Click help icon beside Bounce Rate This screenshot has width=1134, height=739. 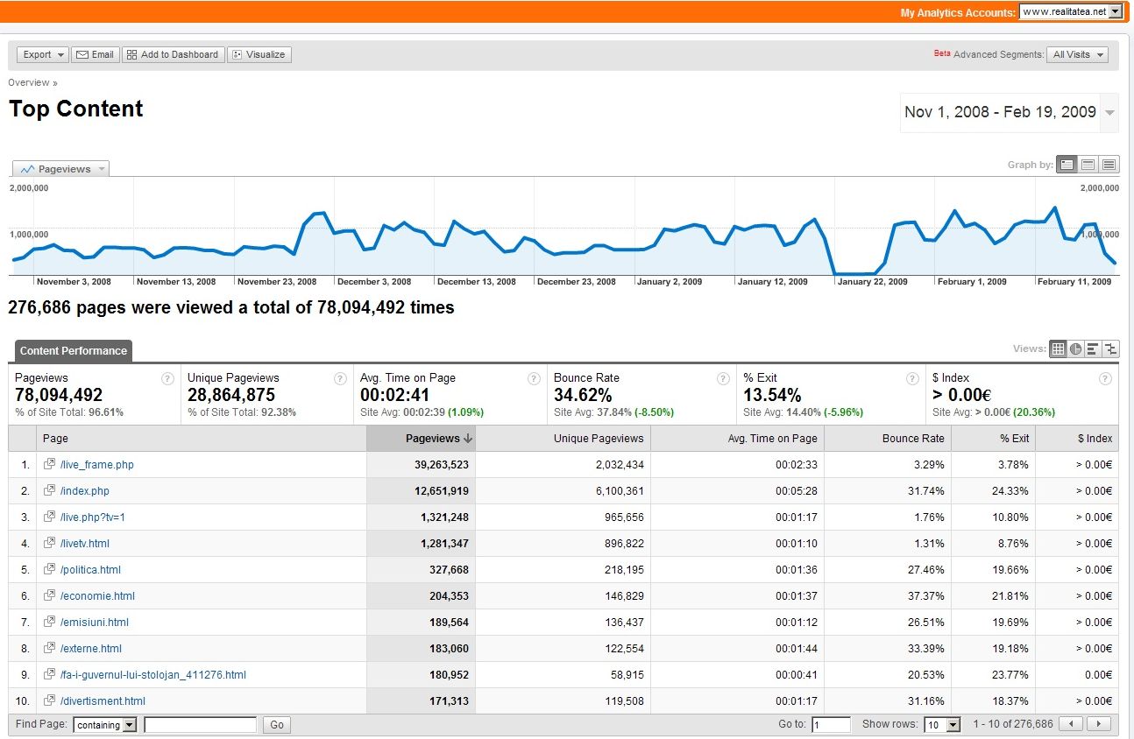[723, 378]
